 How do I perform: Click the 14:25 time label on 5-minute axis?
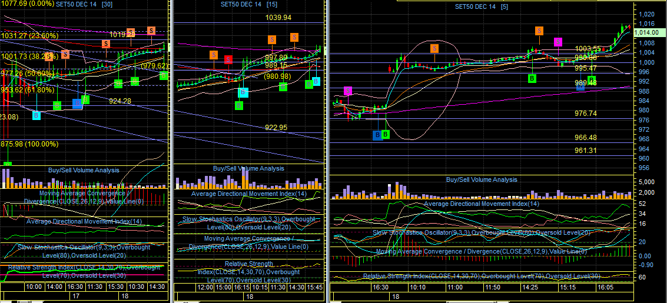point(530,287)
